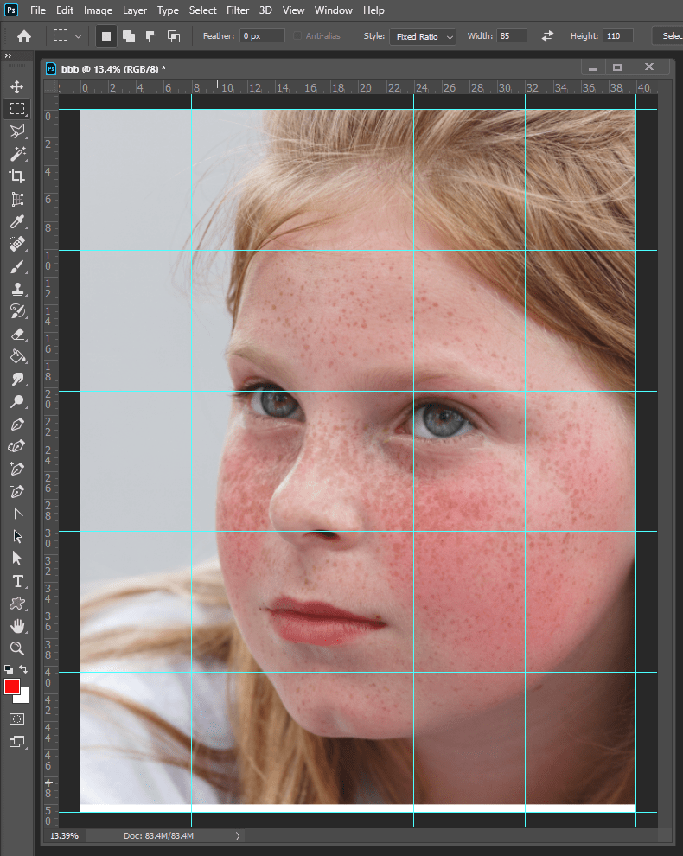The height and width of the screenshot is (856, 683).
Task: Select the Dodge tool
Action: [17, 401]
